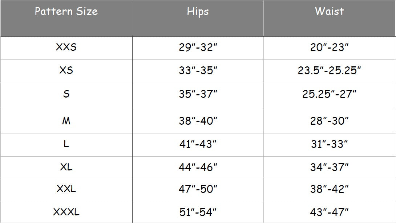Select the M size row label
The height and width of the screenshot is (223, 396).
point(66,121)
